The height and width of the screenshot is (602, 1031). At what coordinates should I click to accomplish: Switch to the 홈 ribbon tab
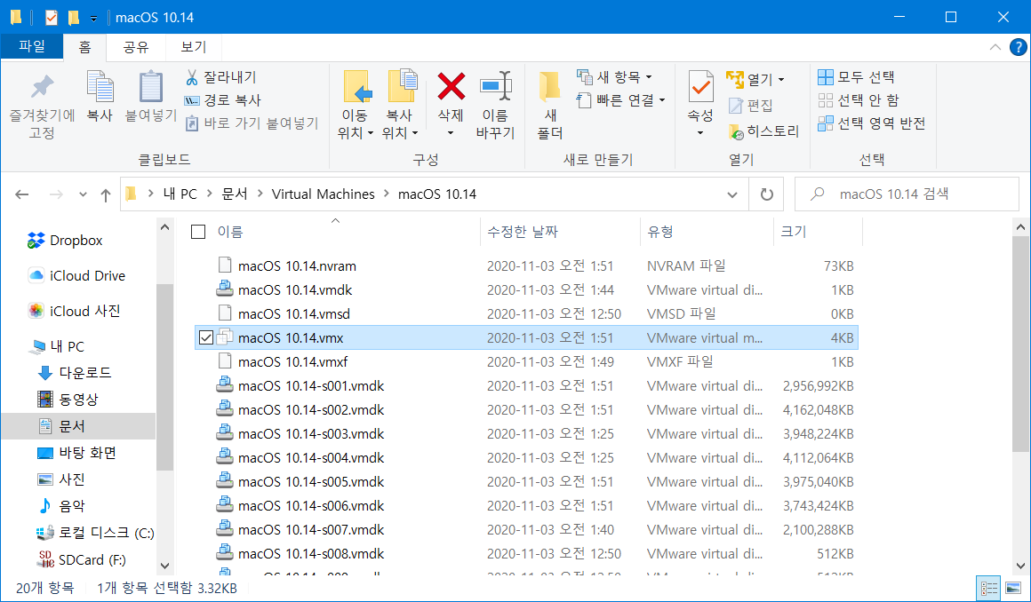(x=84, y=47)
